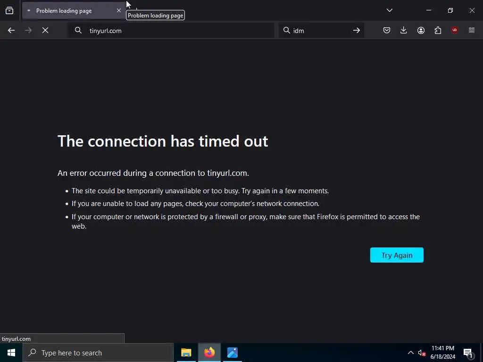Select the Problem loading page tab

pyautogui.click(x=73, y=11)
